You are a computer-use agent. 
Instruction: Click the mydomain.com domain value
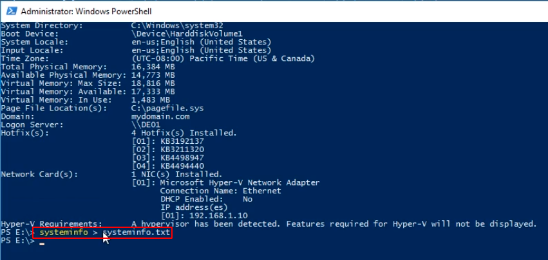pyautogui.click(x=160, y=117)
